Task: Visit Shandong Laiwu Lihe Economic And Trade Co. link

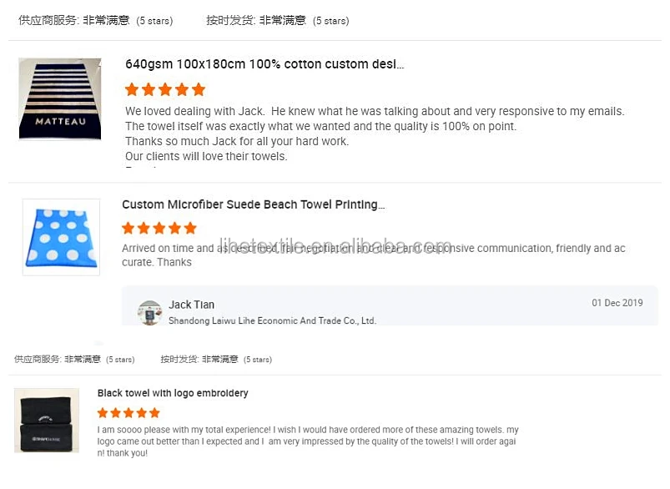Action: click(272, 320)
